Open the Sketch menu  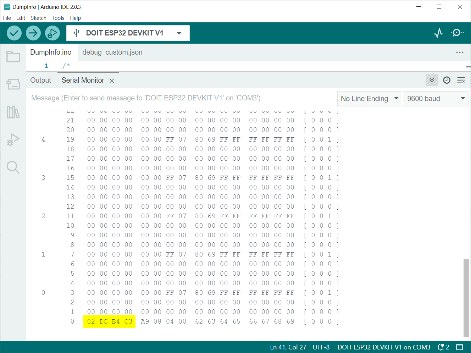point(39,18)
